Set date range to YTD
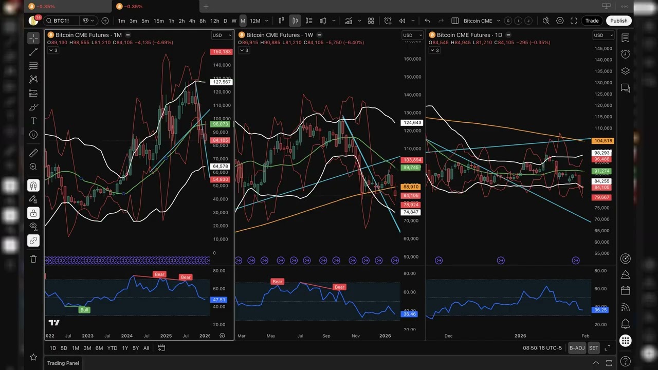The image size is (658, 370). (112, 348)
